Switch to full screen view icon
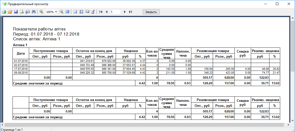Viewport: 295px width, 132px height. 67,12
